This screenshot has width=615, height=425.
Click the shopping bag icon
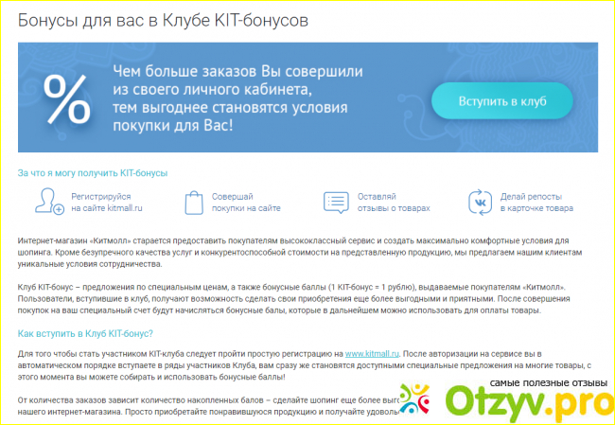[194, 201]
